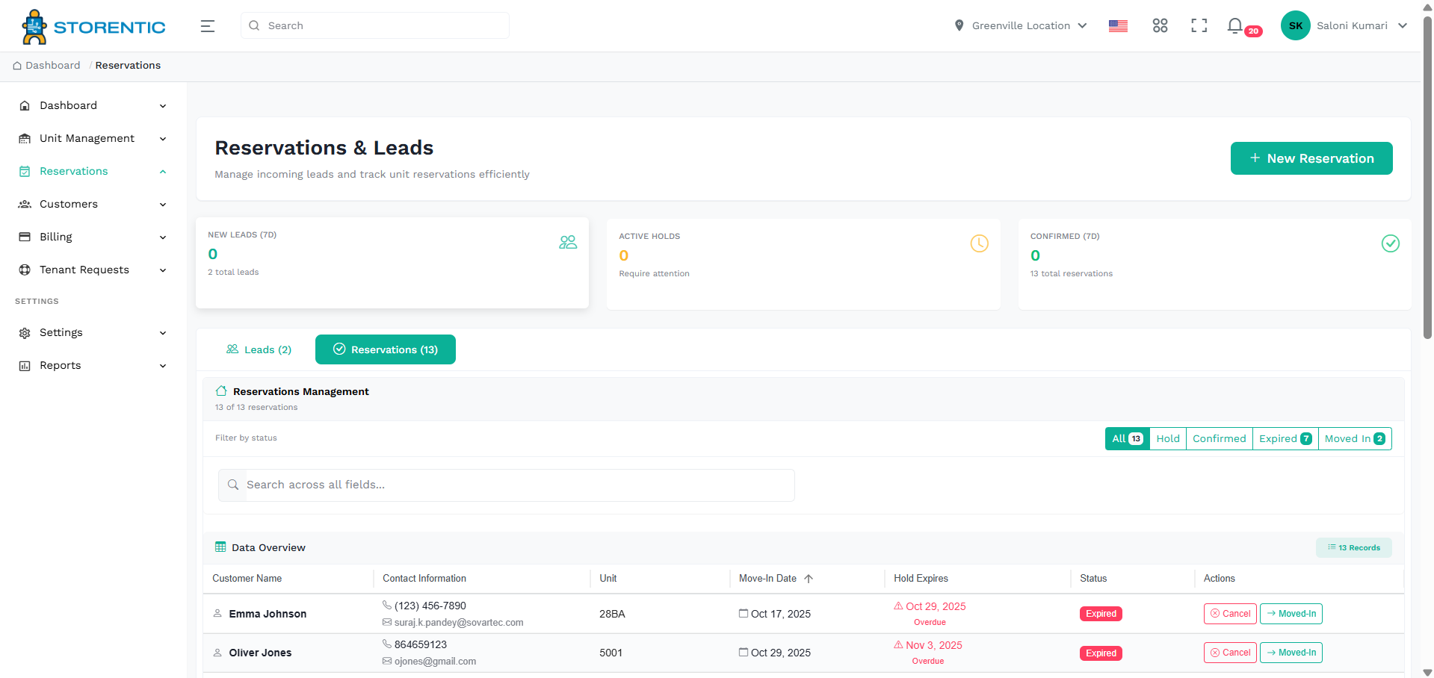Click the Customers icon in the sidebar

pyautogui.click(x=25, y=204)
